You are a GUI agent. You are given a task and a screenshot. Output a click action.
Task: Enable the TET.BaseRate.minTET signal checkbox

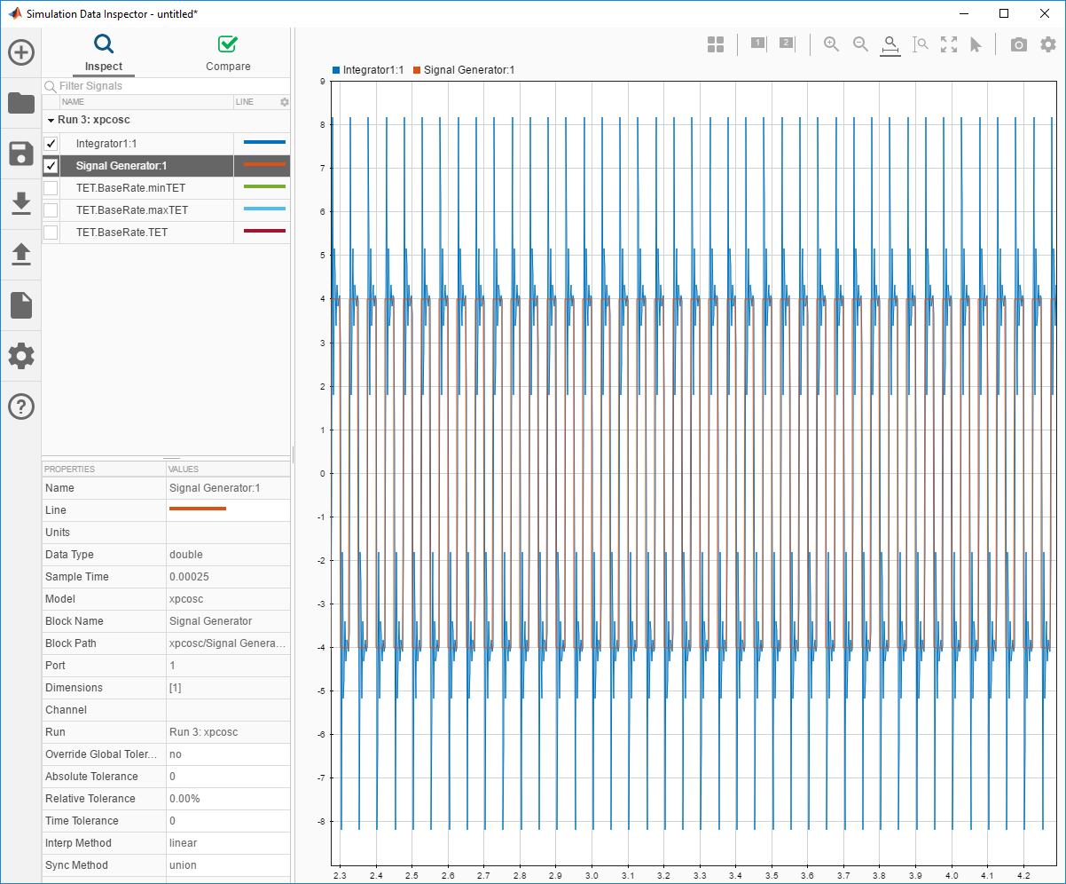point(51,188)
